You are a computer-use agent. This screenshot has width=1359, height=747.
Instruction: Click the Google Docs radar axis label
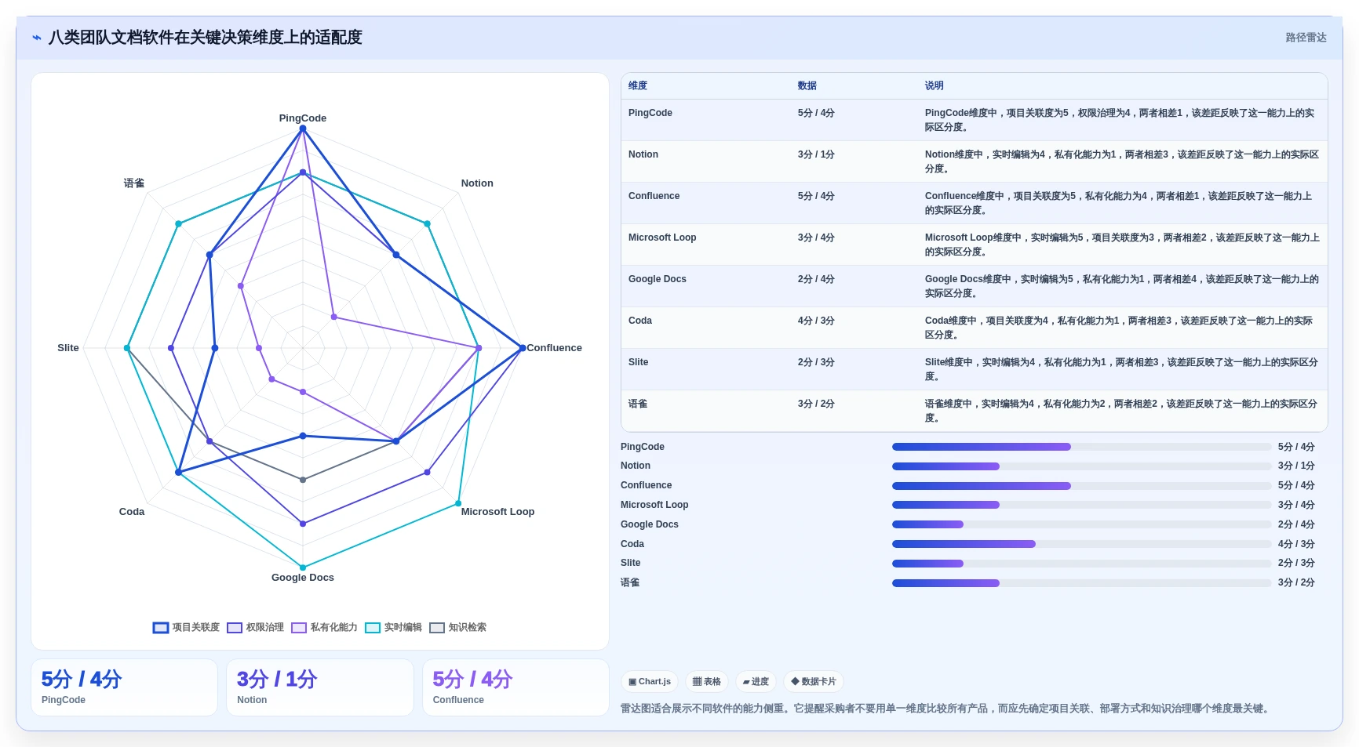pyautogui.click(x=303, y=578)
